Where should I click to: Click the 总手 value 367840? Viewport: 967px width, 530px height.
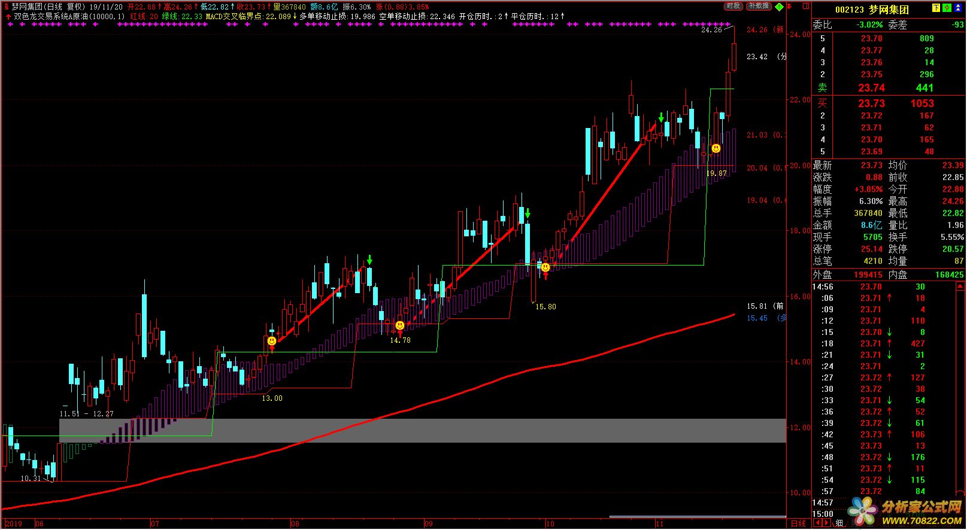tap(868, 214)
